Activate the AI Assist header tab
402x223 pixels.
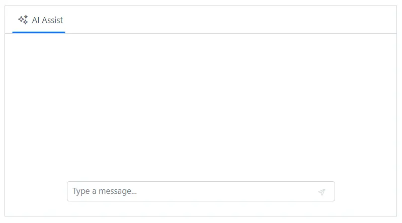(39, 21)
